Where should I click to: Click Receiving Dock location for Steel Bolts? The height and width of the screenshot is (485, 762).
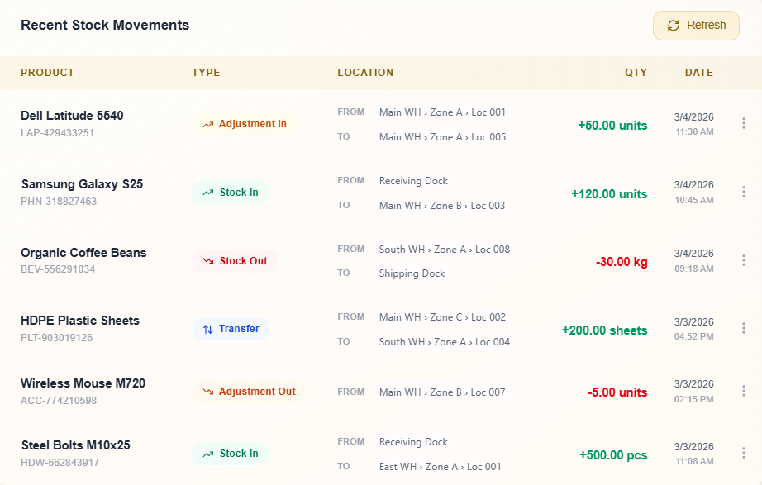pyautogui.click(x=413, y=442)
